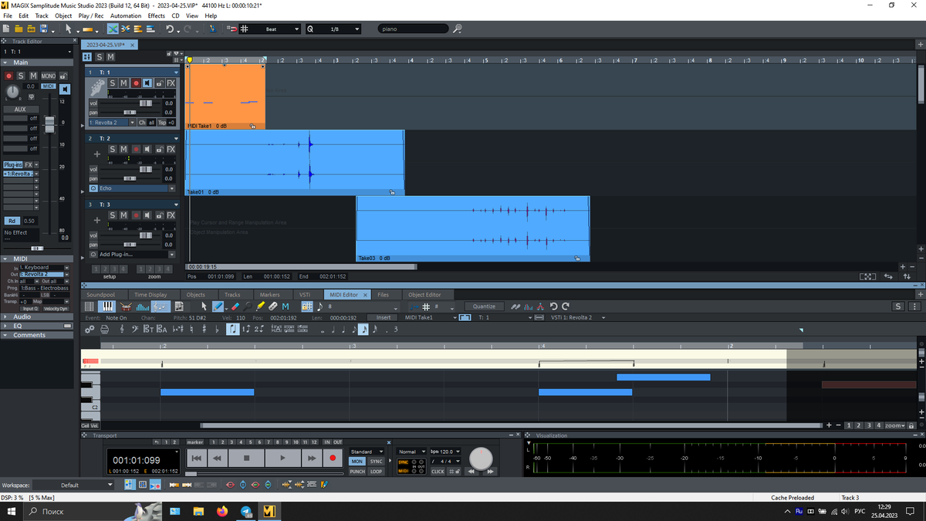Screen dimensions: 926x521
Task: Click the Insert button in MIDI editor
Action: click(x=383, y=317)
